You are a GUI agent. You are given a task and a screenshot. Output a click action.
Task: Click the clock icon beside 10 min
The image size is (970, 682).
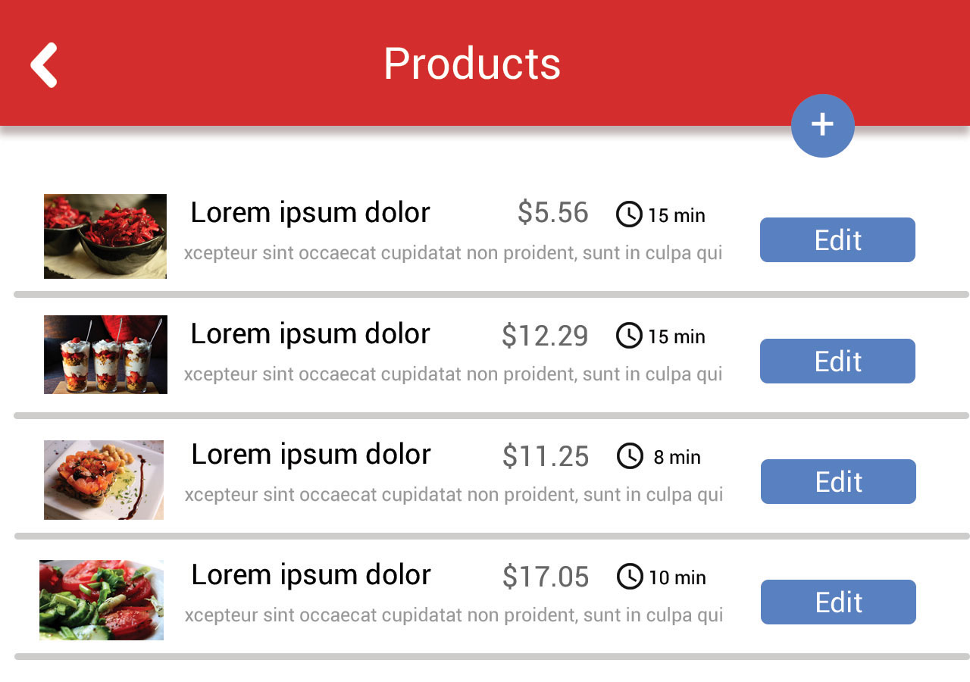point(630,577)
